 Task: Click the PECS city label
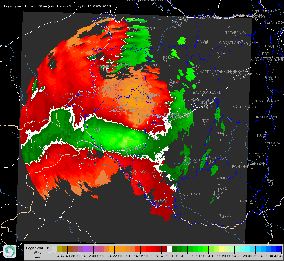tap(223, 189)
